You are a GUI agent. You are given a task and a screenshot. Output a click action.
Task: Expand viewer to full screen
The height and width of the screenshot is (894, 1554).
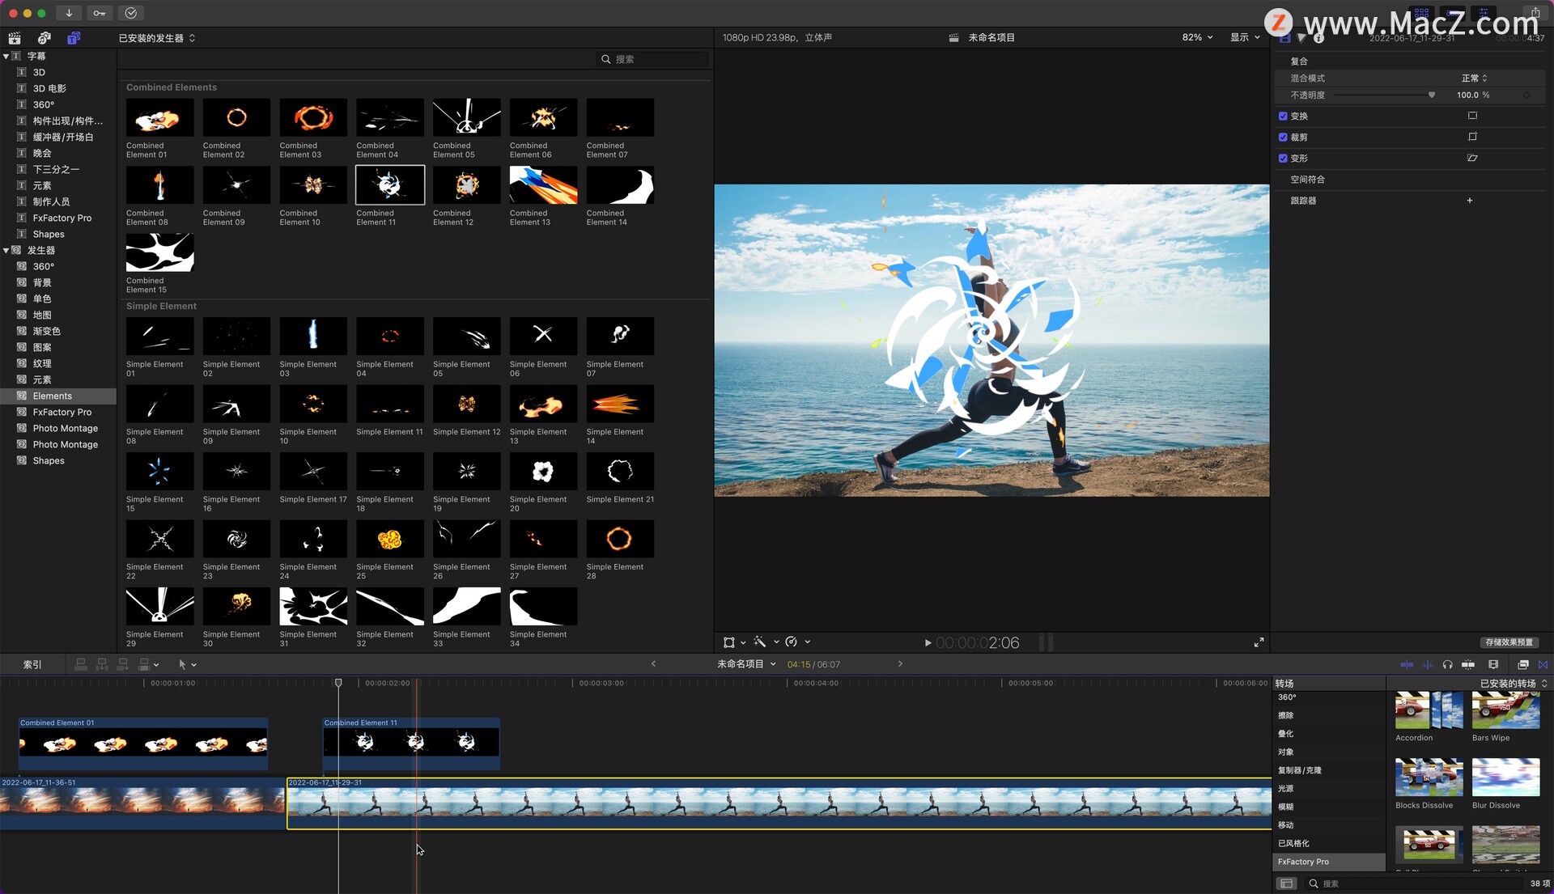coord(1259,642)
